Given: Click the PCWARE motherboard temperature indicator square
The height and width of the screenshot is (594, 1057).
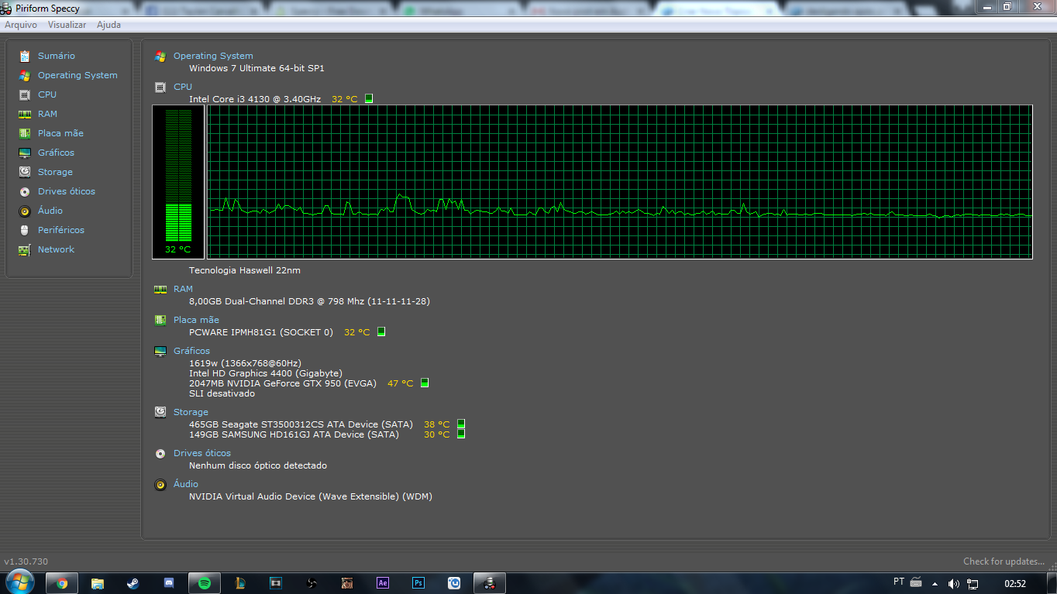Looking at the screenshot, I should (x=381, y=331).
